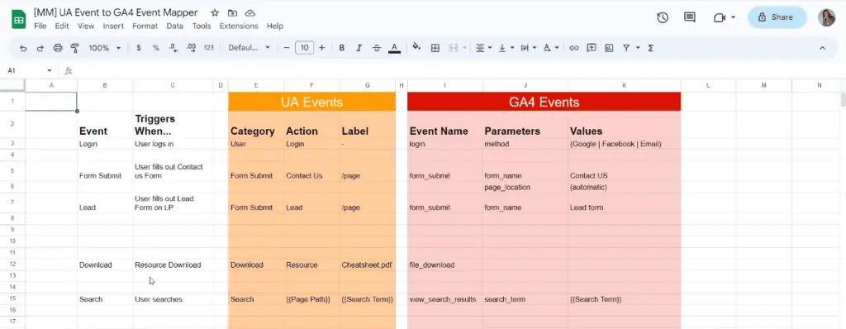The image size is (846, 329).
Task: Open the account profile picture
Action: tap(826, 17)
